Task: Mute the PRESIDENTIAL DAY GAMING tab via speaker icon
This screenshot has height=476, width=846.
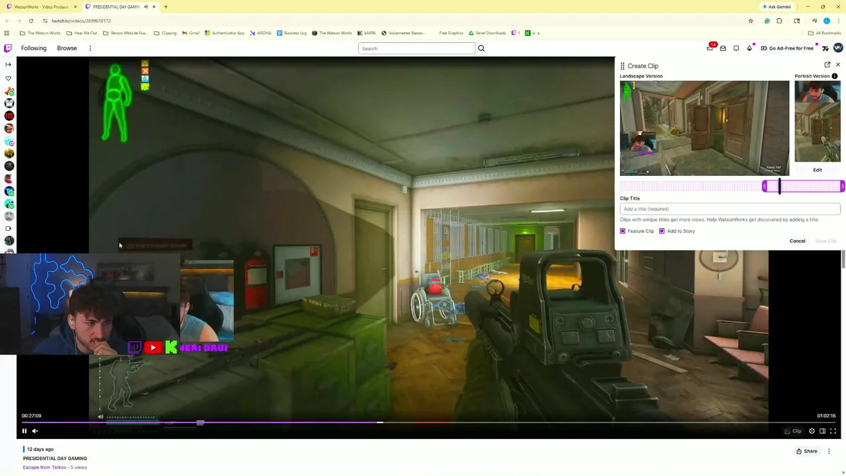Action: (145, 7)
